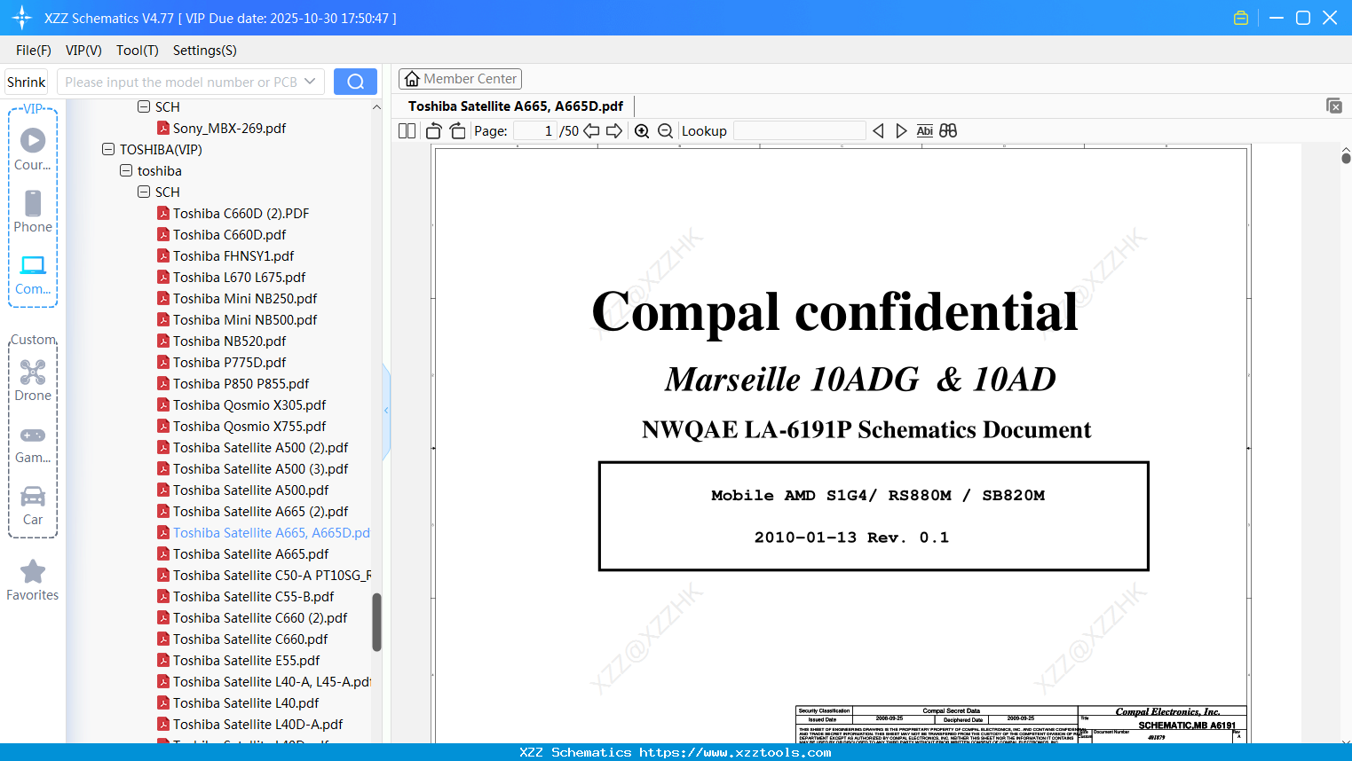The width and height of the screenshot is (1352, 761).
Task: Open Toshiba Satellite C660 (2).pdf
Action: pos(260,617)
